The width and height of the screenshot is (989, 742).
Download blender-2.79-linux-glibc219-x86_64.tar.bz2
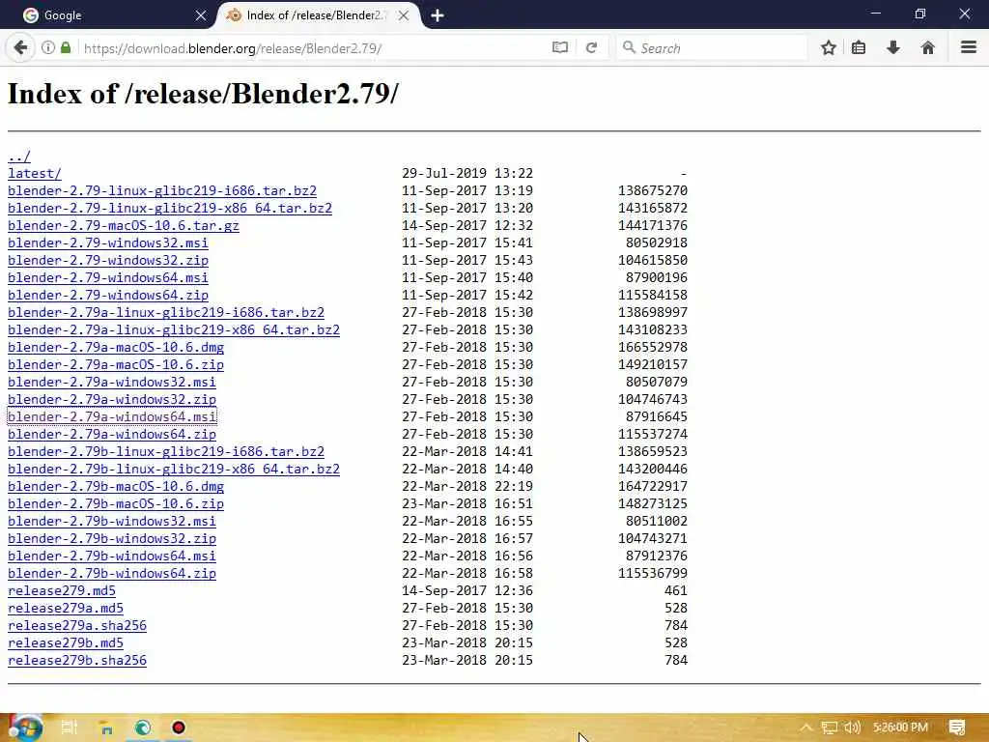coord(170,209)
